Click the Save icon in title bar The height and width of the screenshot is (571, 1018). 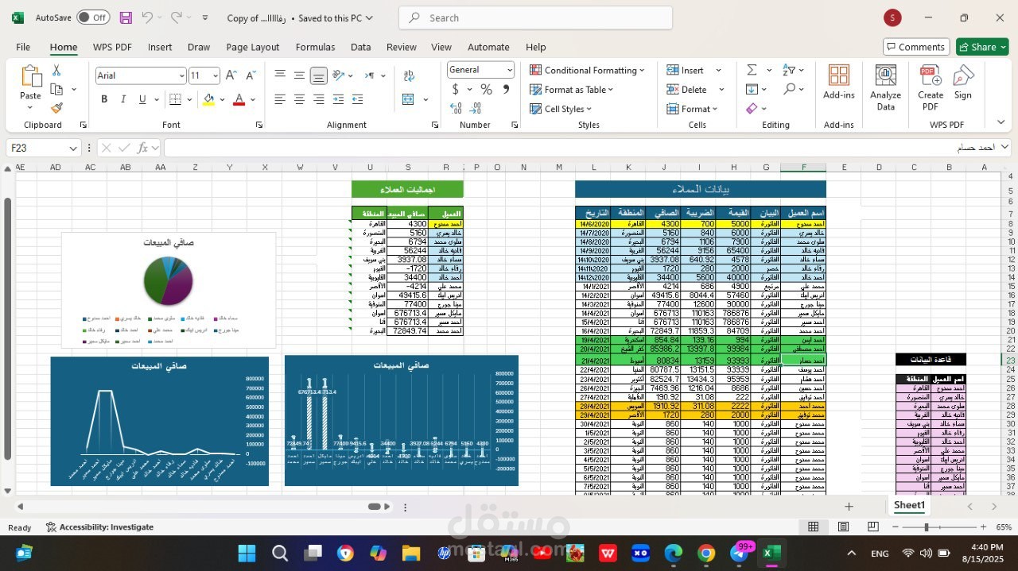126,17
